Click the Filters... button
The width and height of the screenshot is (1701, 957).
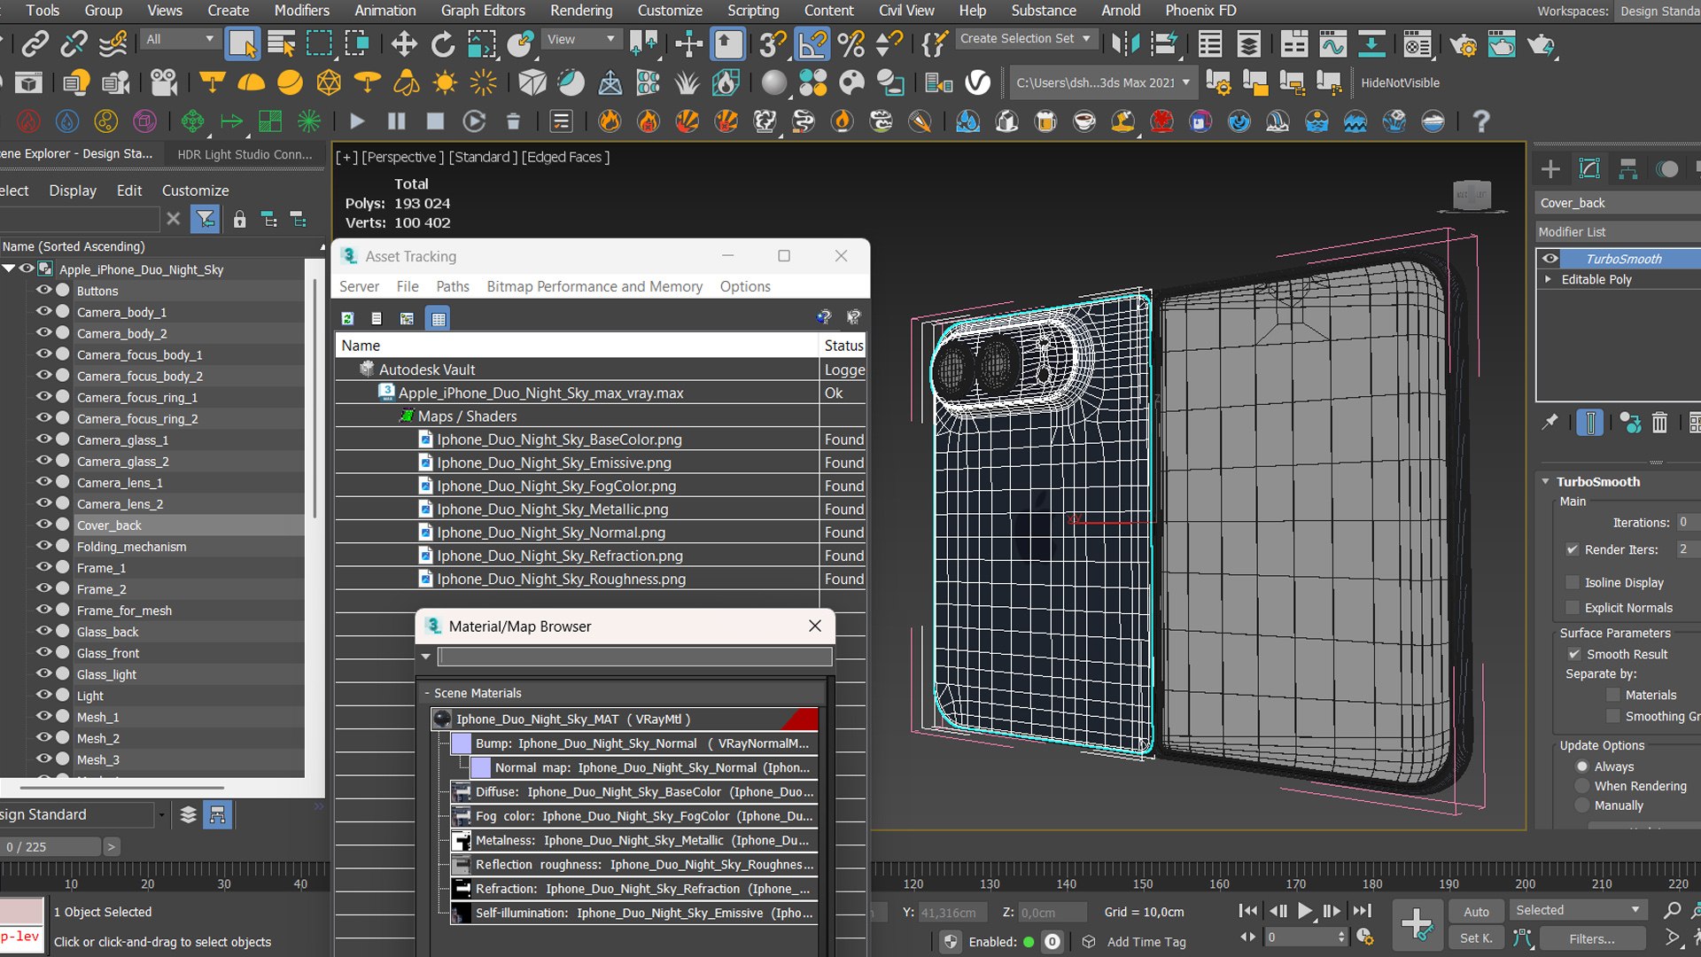[1592, 938]
